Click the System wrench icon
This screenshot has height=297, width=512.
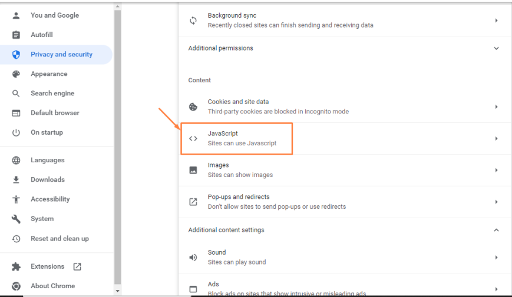pos(16,219)
